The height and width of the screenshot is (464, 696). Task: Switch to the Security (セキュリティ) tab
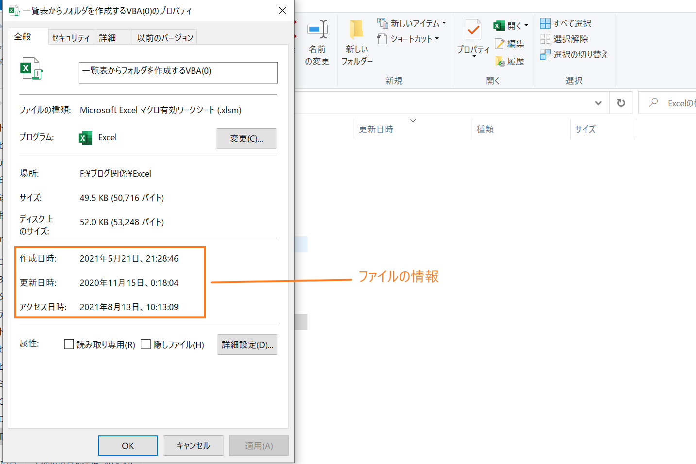point(71,37)
